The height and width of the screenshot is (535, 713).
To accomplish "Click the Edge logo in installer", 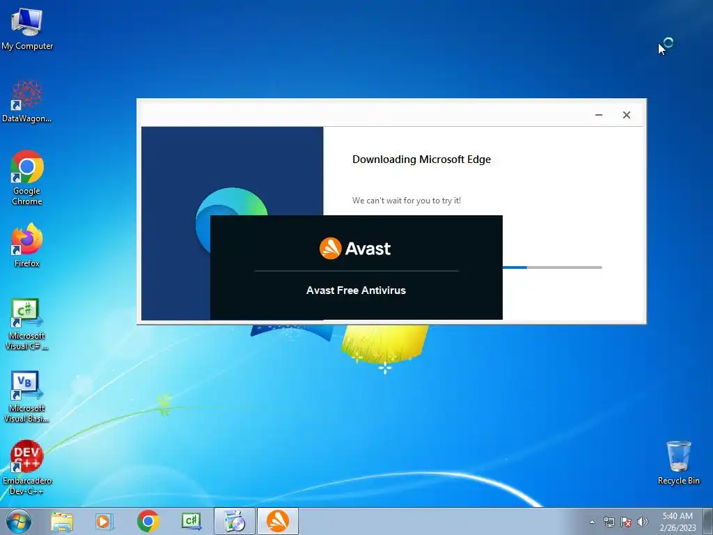I will tap(232, 203).
